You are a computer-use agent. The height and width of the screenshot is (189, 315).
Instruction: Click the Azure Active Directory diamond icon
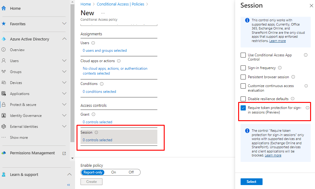tap(4, 39)
